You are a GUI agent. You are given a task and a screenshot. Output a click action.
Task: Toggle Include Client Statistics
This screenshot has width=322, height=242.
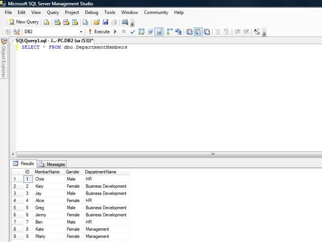tap(178, 32)
